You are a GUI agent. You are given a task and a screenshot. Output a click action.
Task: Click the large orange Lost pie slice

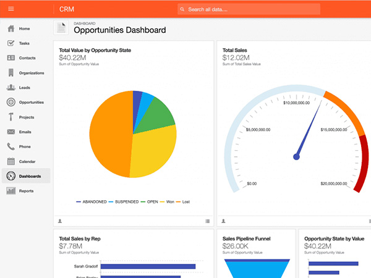(x=109, y=135)
